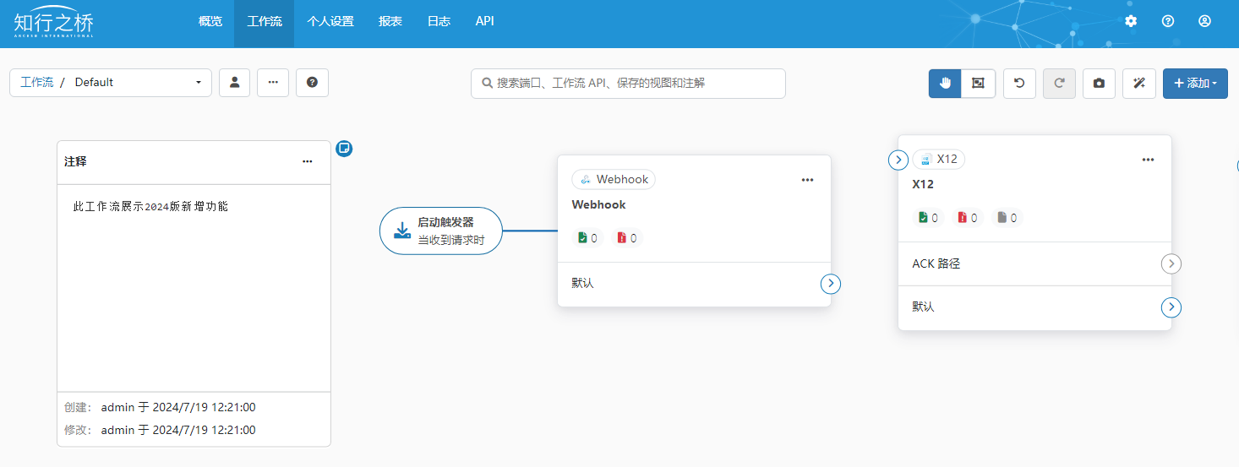
Task: Click the 启动触发器 trigger node
Action: coord(440,231)
